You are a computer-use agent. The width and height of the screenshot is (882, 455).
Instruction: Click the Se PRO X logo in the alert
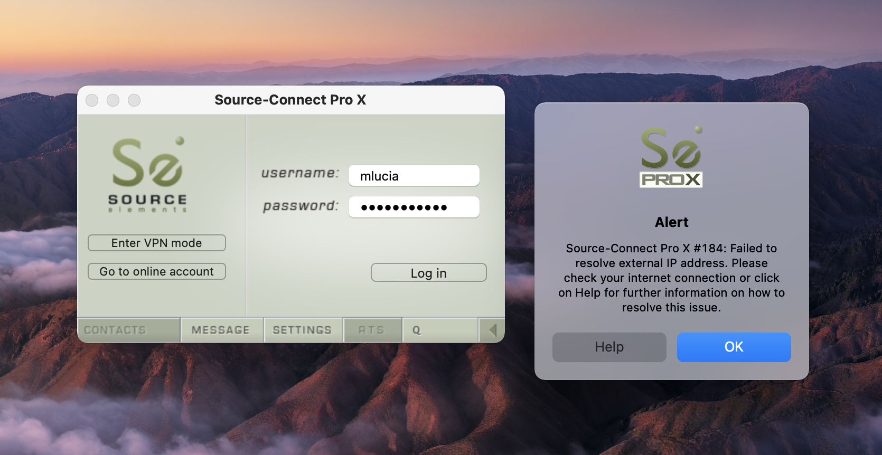[x=671, y=157]
